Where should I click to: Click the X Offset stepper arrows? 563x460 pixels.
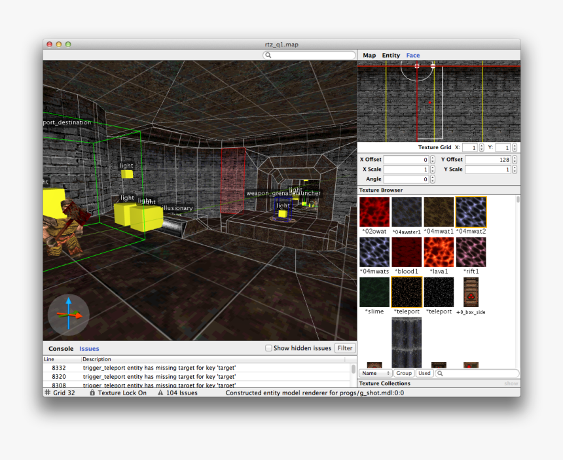point(433,159)
